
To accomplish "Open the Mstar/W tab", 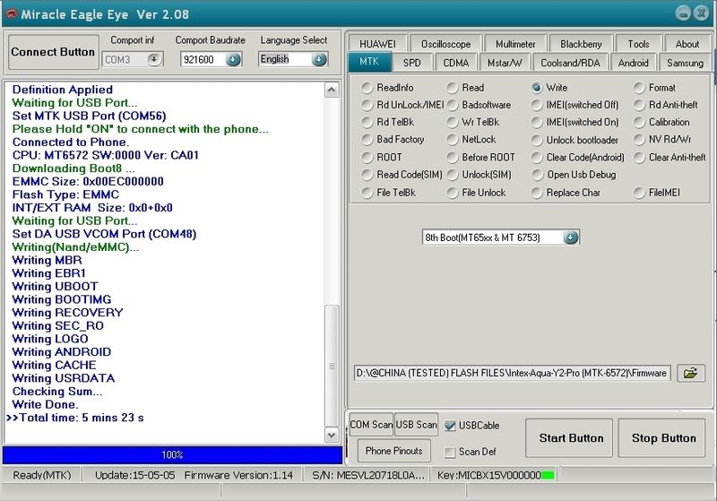I will [x=505, y=63].
